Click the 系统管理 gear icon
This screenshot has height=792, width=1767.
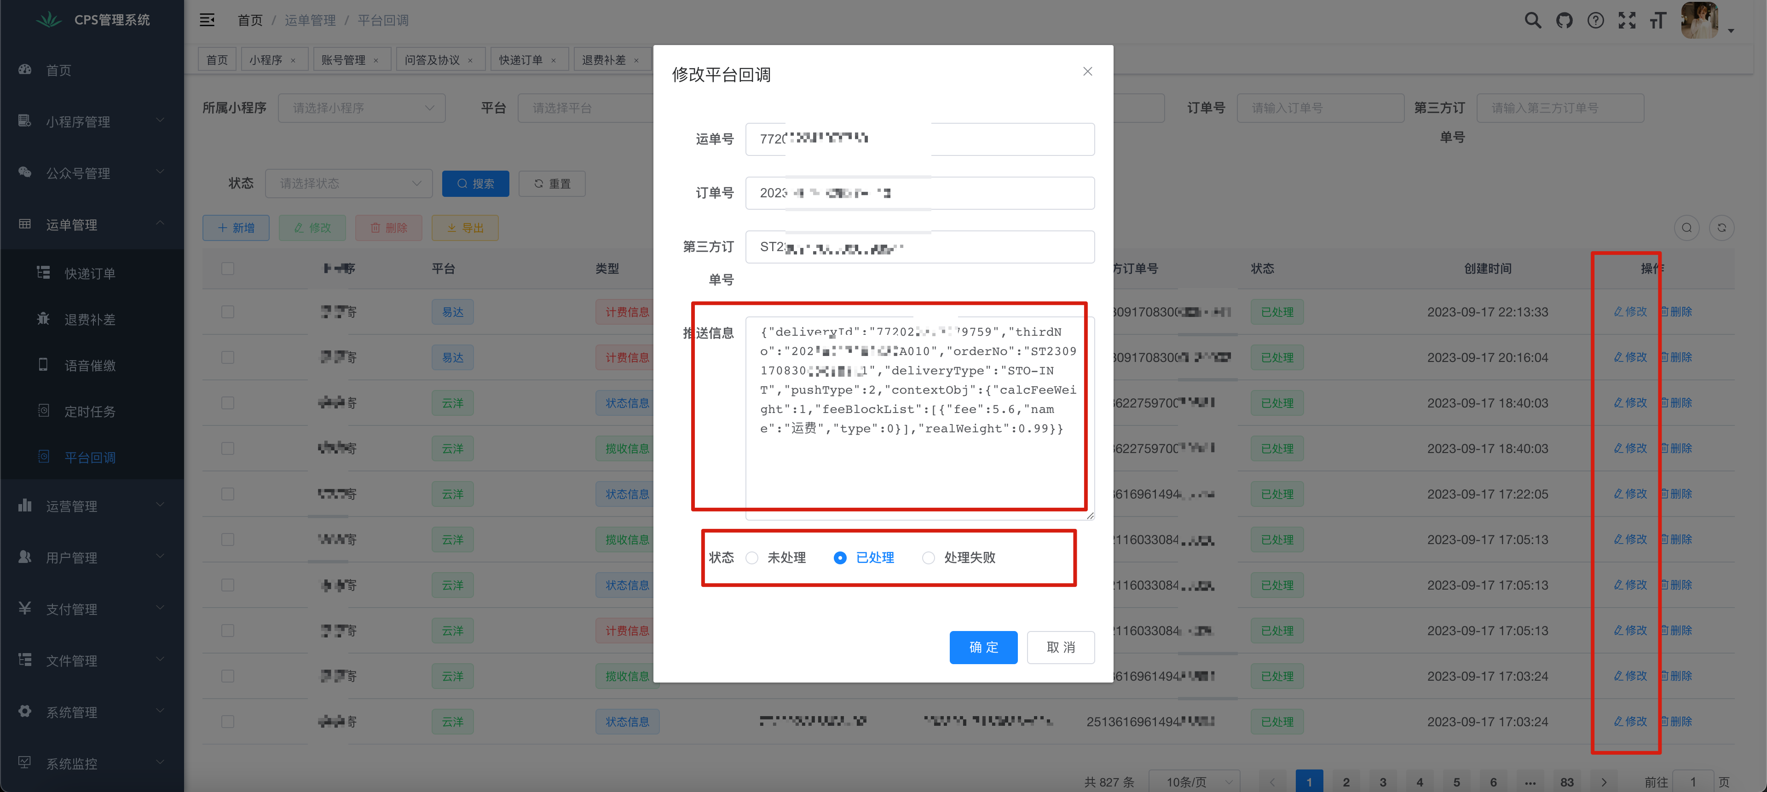[x=25, y=711]
